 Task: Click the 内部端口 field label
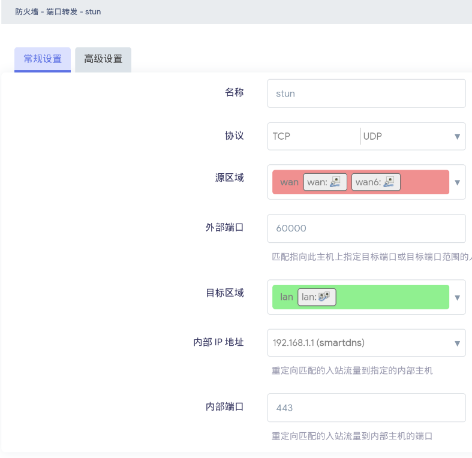pyautogui.click(x=224, y=406)
